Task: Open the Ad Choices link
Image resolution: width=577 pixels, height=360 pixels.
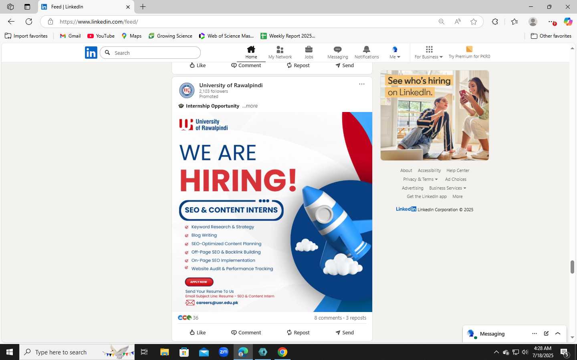Action: click(x=456, y=179)
